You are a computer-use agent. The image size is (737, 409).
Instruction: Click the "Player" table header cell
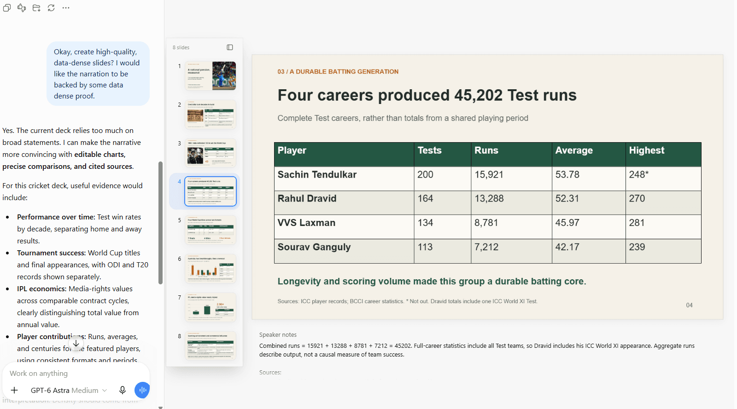[344, 155]
